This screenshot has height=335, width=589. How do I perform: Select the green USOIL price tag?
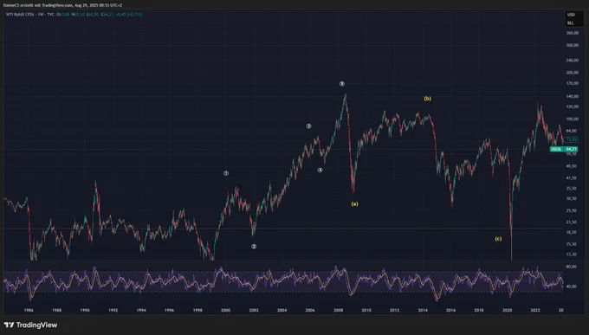pyautogui.click(x=556, y=149)
